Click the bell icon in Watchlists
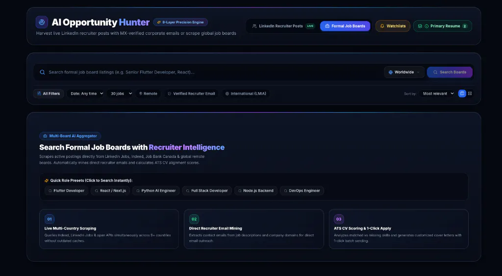Screen dimensions: 502x276 pyautogui.click(x=382, y=26)
